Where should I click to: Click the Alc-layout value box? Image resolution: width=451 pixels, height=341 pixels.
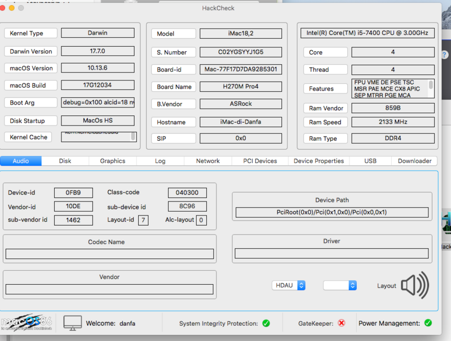click(x=201, y=220)
